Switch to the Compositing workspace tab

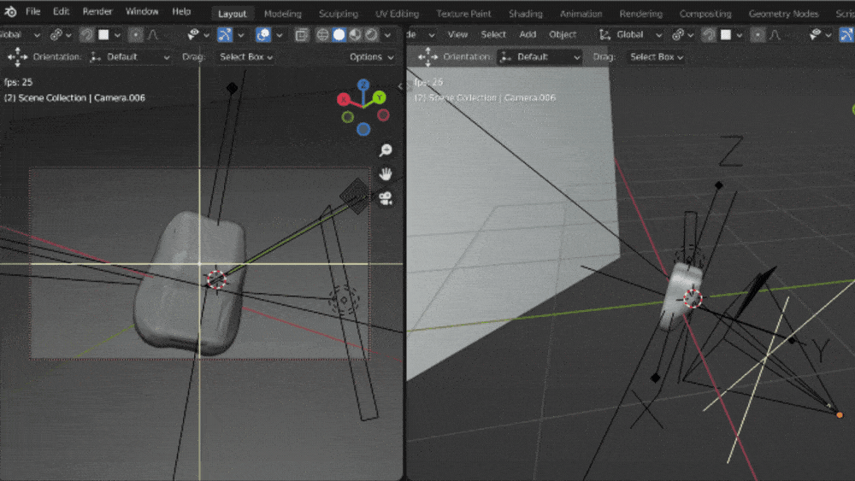pos(705,14)
